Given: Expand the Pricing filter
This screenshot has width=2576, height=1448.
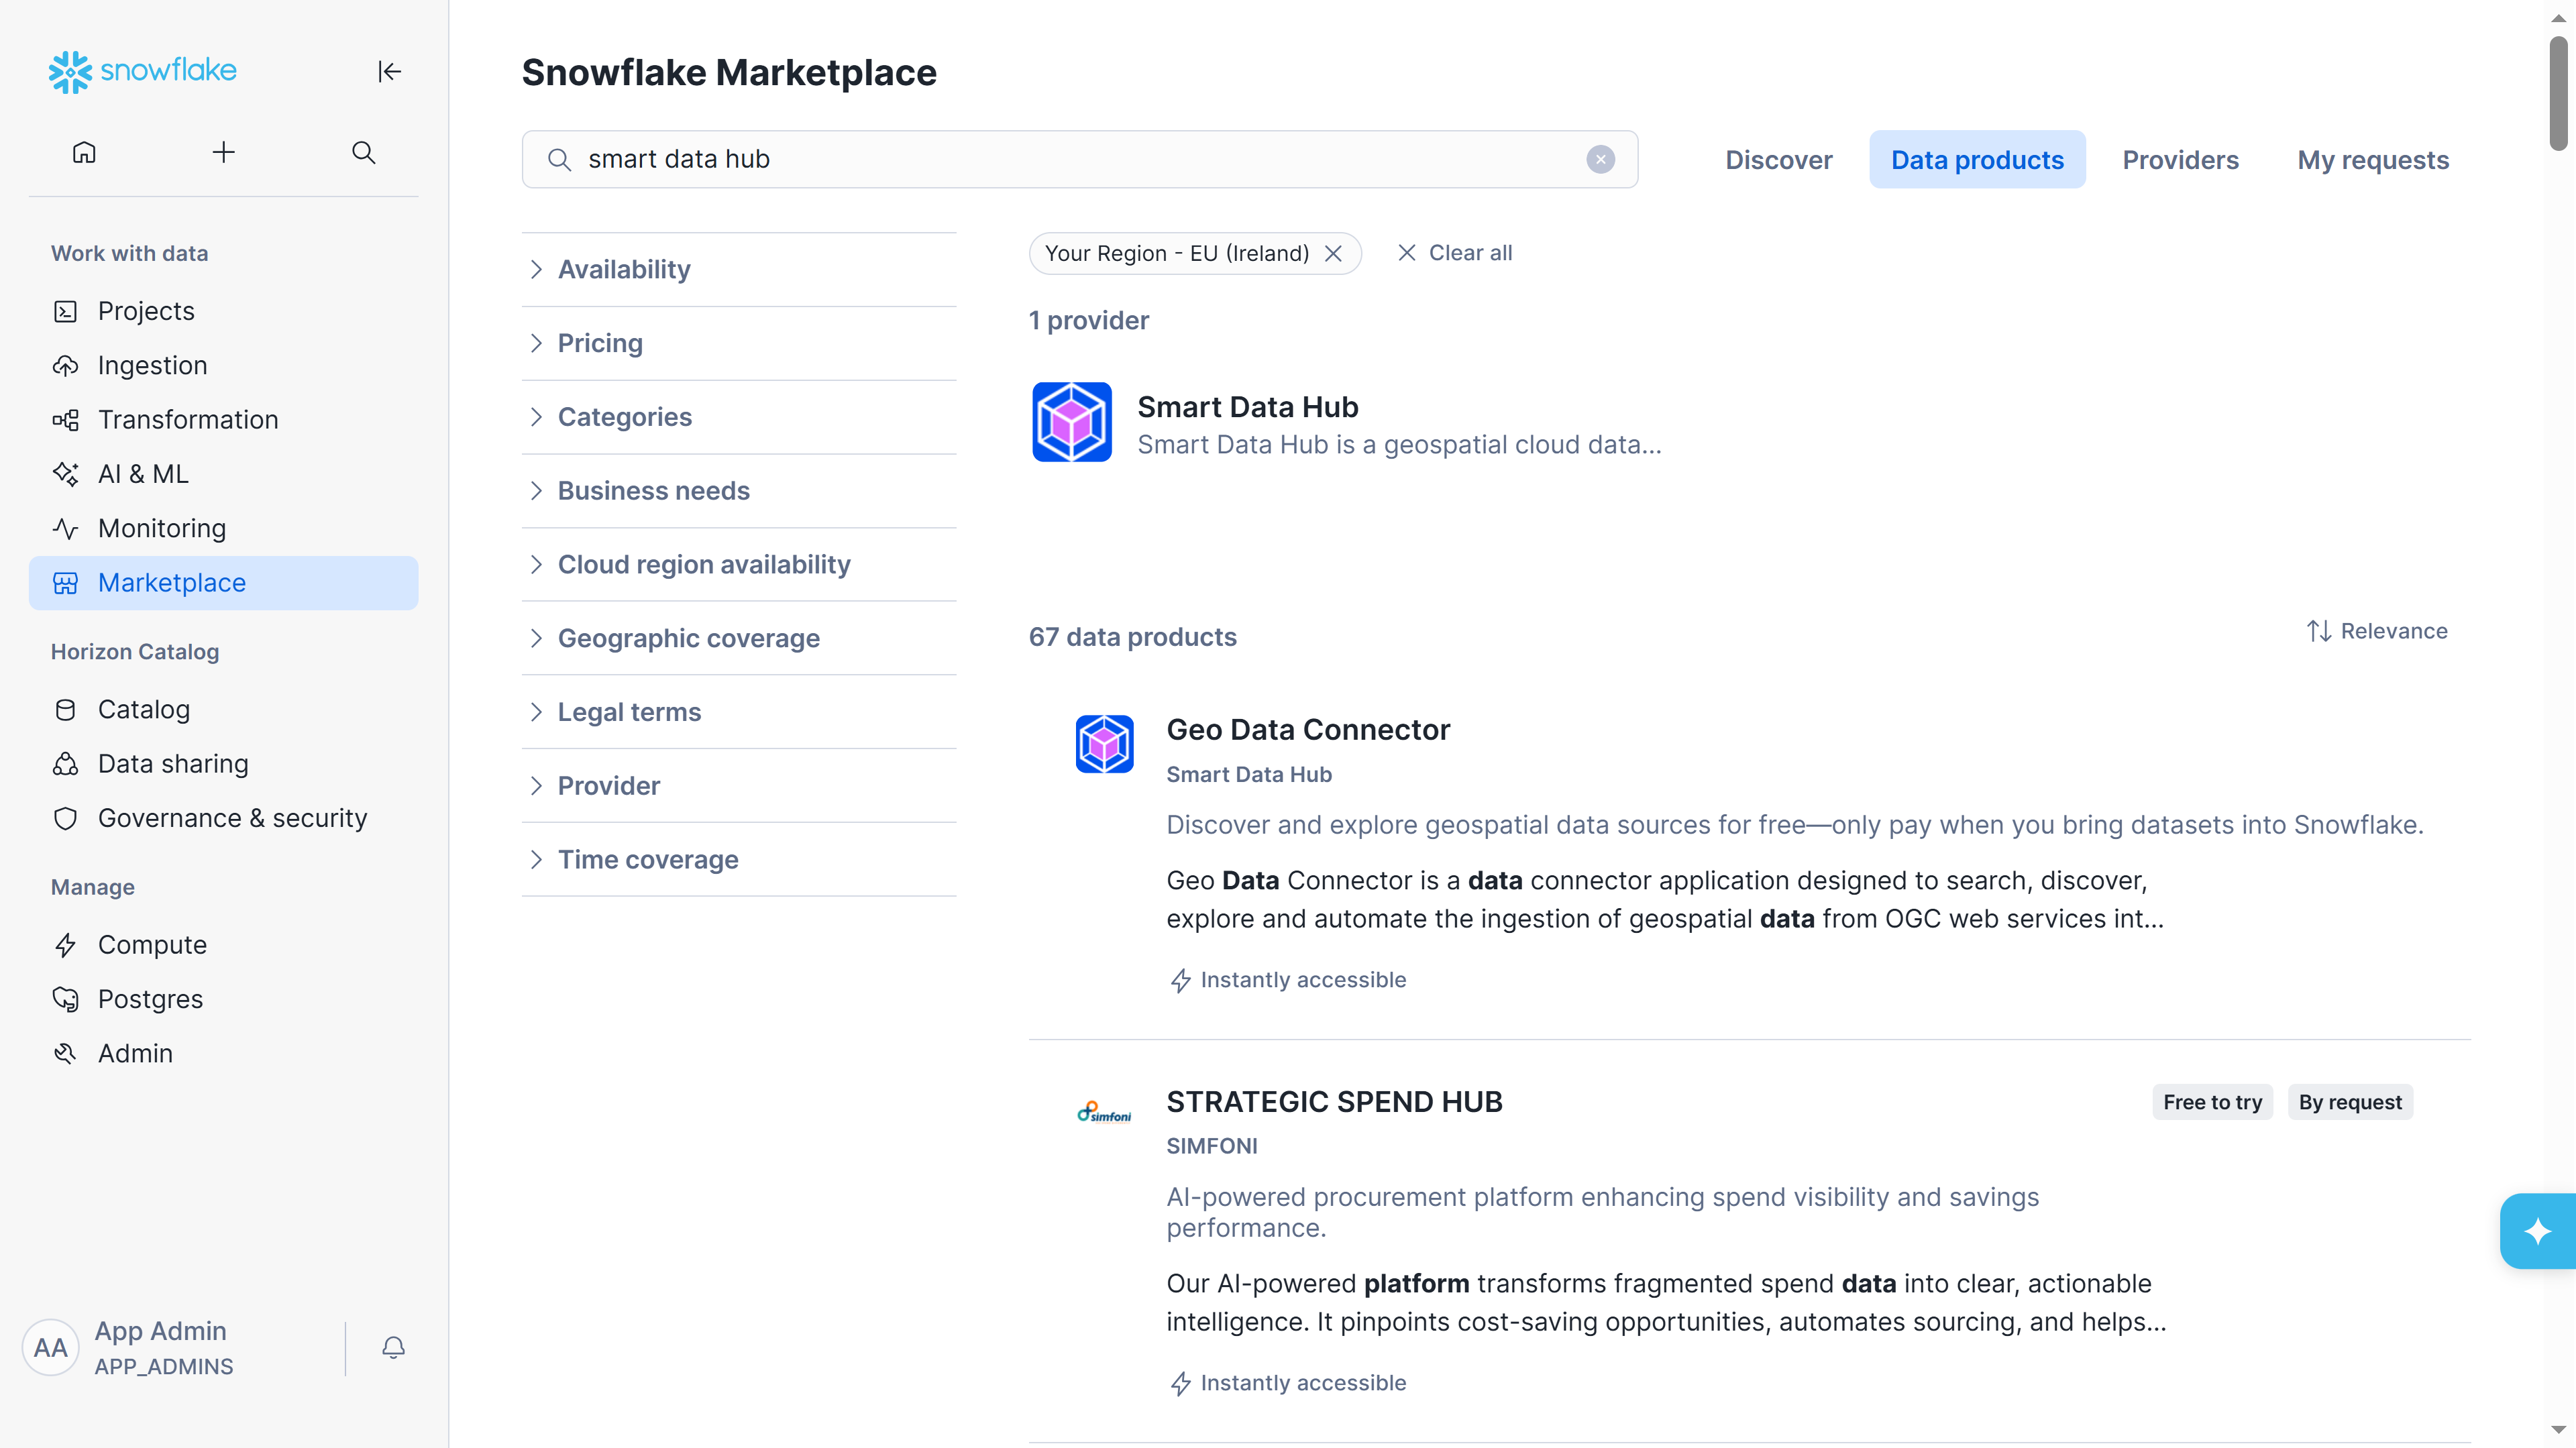Looking at the screenshot, I should click(739, 343).
